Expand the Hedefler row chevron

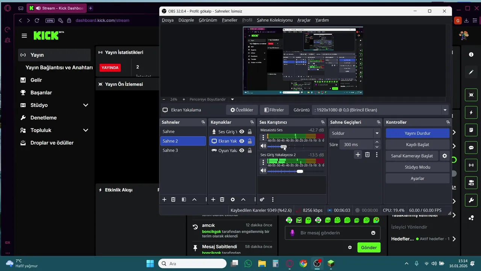click(x=454, y=239)
